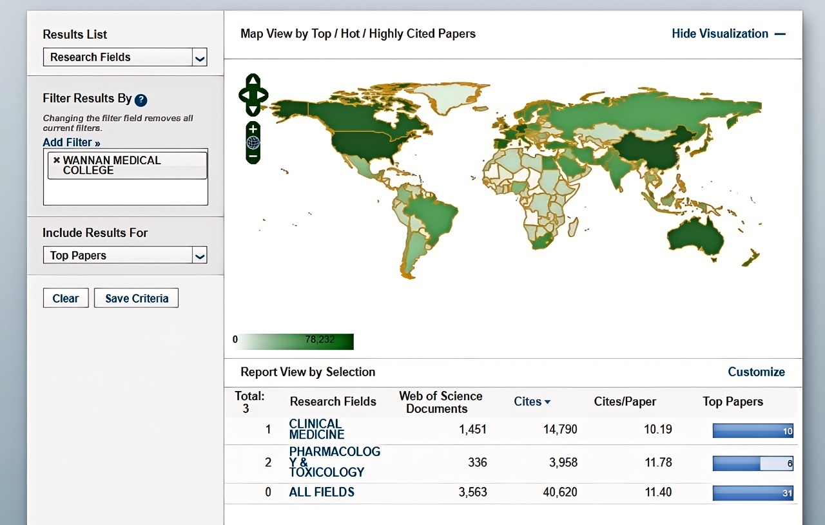Click the Add Filter link
Viewport: 825px width, 525px height.
pyautogui.click(x=72, y=142)
